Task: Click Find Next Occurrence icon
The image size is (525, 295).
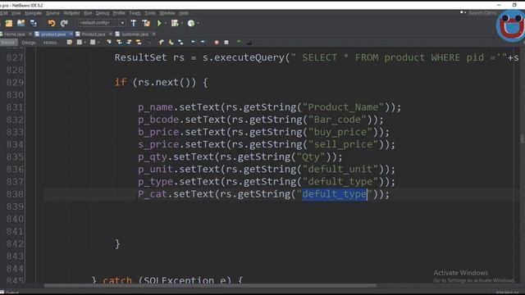Action: pyautogui.click(x=129, y=43)
